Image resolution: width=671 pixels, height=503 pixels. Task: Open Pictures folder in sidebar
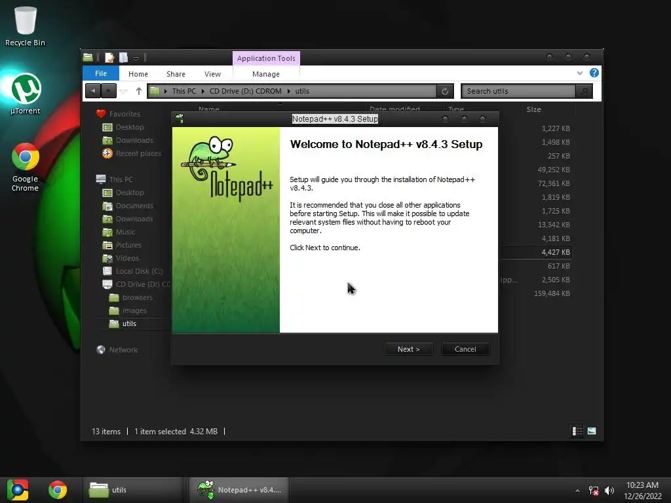click(x=128, y=245)
